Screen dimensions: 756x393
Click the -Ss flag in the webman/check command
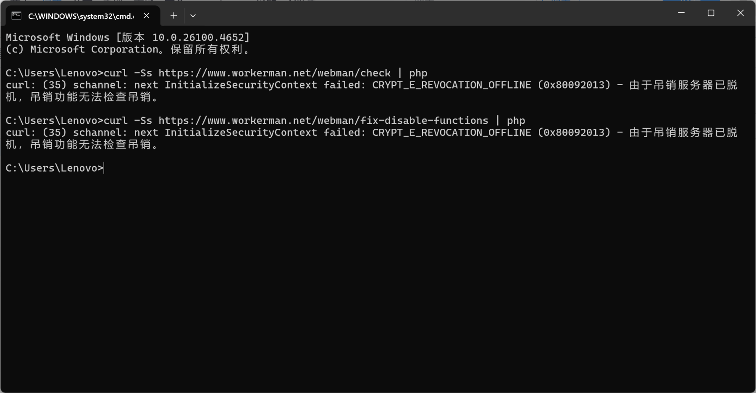point(143,73)
